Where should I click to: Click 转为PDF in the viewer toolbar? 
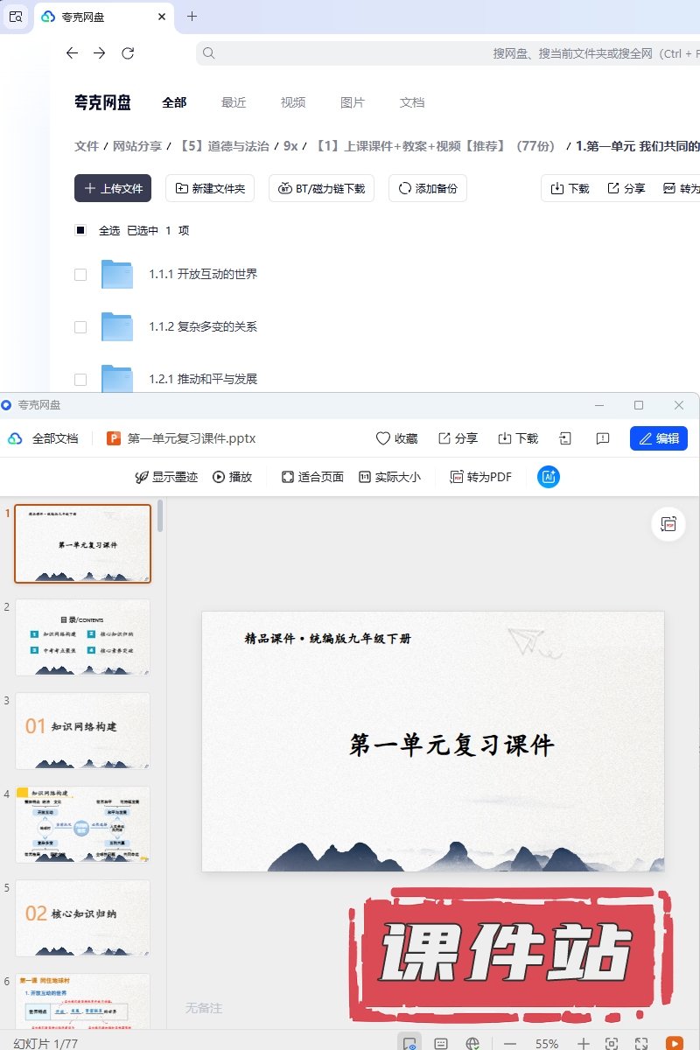click(x=480, y=477)
